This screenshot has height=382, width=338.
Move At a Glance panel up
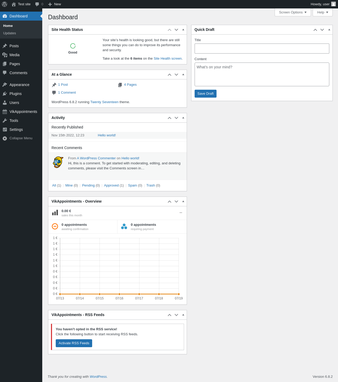point(170,75)
